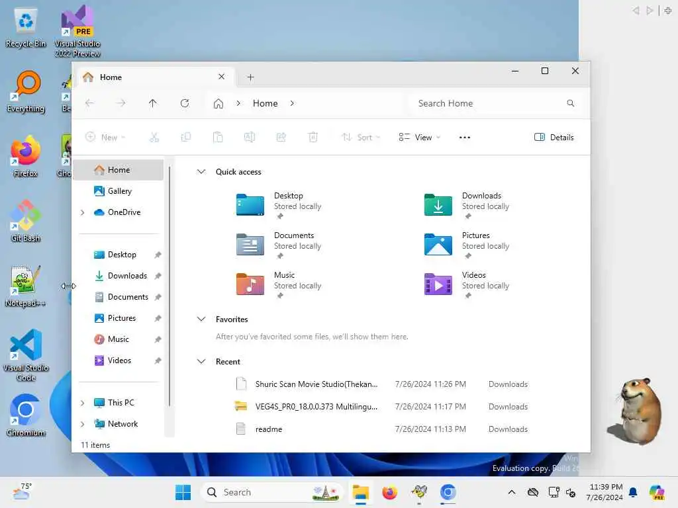Click File Explorer icon on taskbar
The height and width of the screenshot is (508, 678).
click(x=360, y=492)
